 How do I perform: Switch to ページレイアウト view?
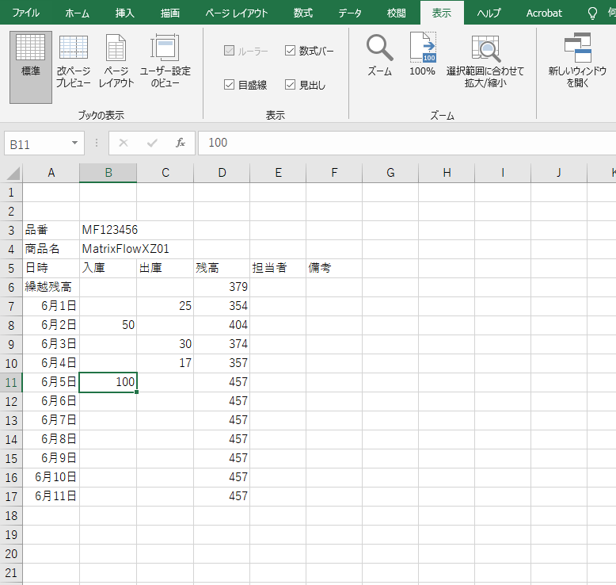click(116, 61)
